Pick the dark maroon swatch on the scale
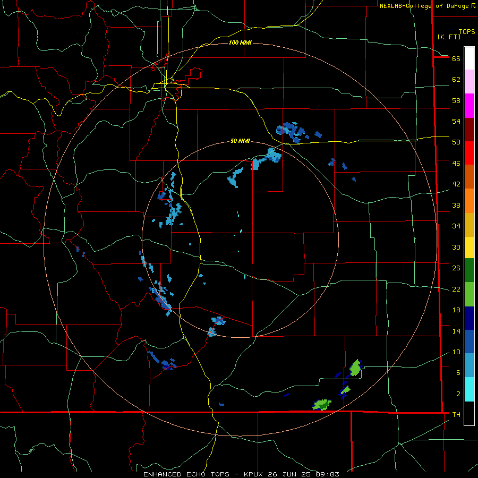Screen dimensions: 478x478 (x=469, y=130)
